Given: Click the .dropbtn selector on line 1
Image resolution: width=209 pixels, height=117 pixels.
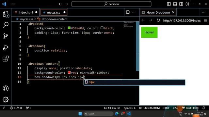Looking at the screenshot, I should pos(35,24).
